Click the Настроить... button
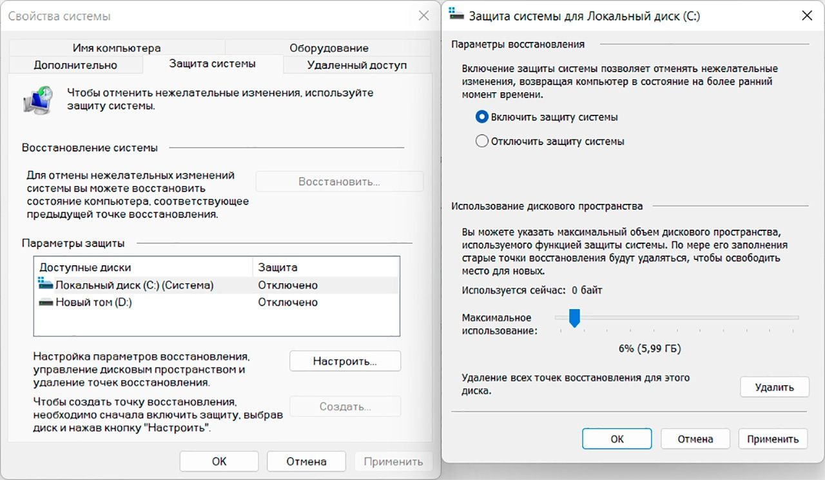Viewport: 825px width, 480px height. tap(345, 361)
